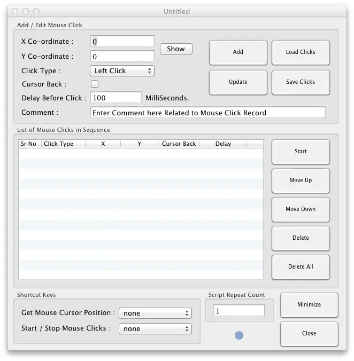Click Show next to the coordinates
This screenshot has height=361, width=354.
point(176,49)
